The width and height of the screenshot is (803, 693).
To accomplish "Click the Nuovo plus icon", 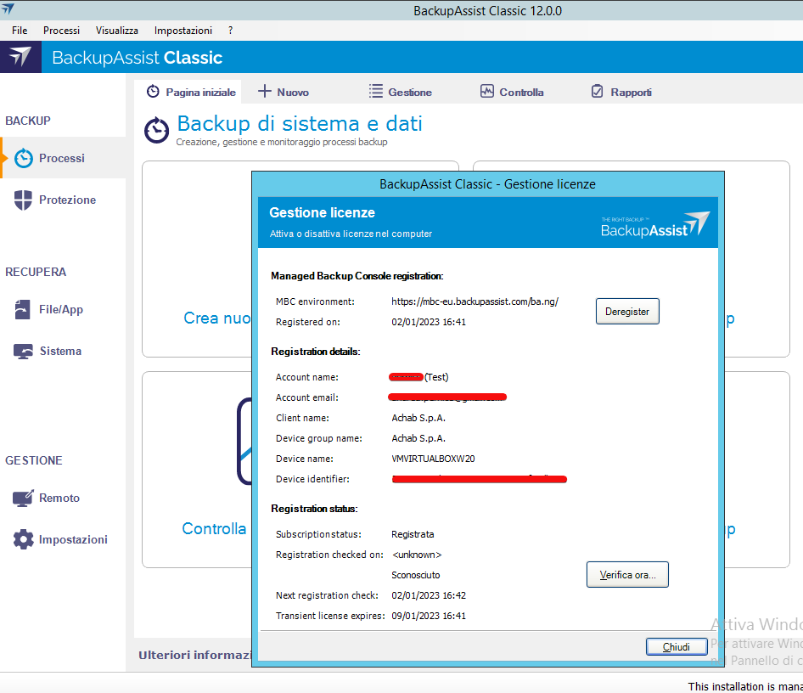I will 265,92.
